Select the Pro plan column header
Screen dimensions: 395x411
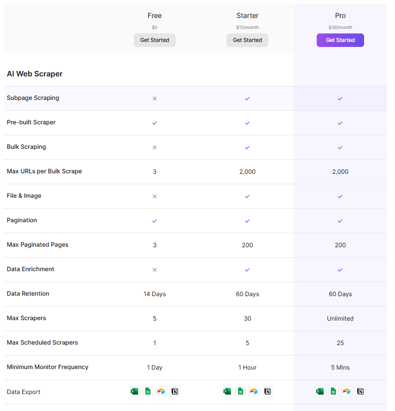pos(340,15)
